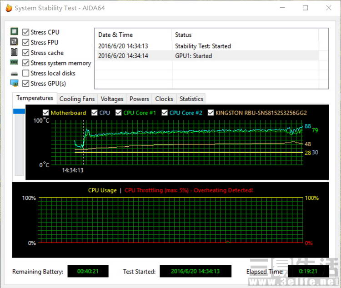The height and width of the screenshot is (288, 341).
Task: Click the CPU Usage graph label
Action: [102, 190]
